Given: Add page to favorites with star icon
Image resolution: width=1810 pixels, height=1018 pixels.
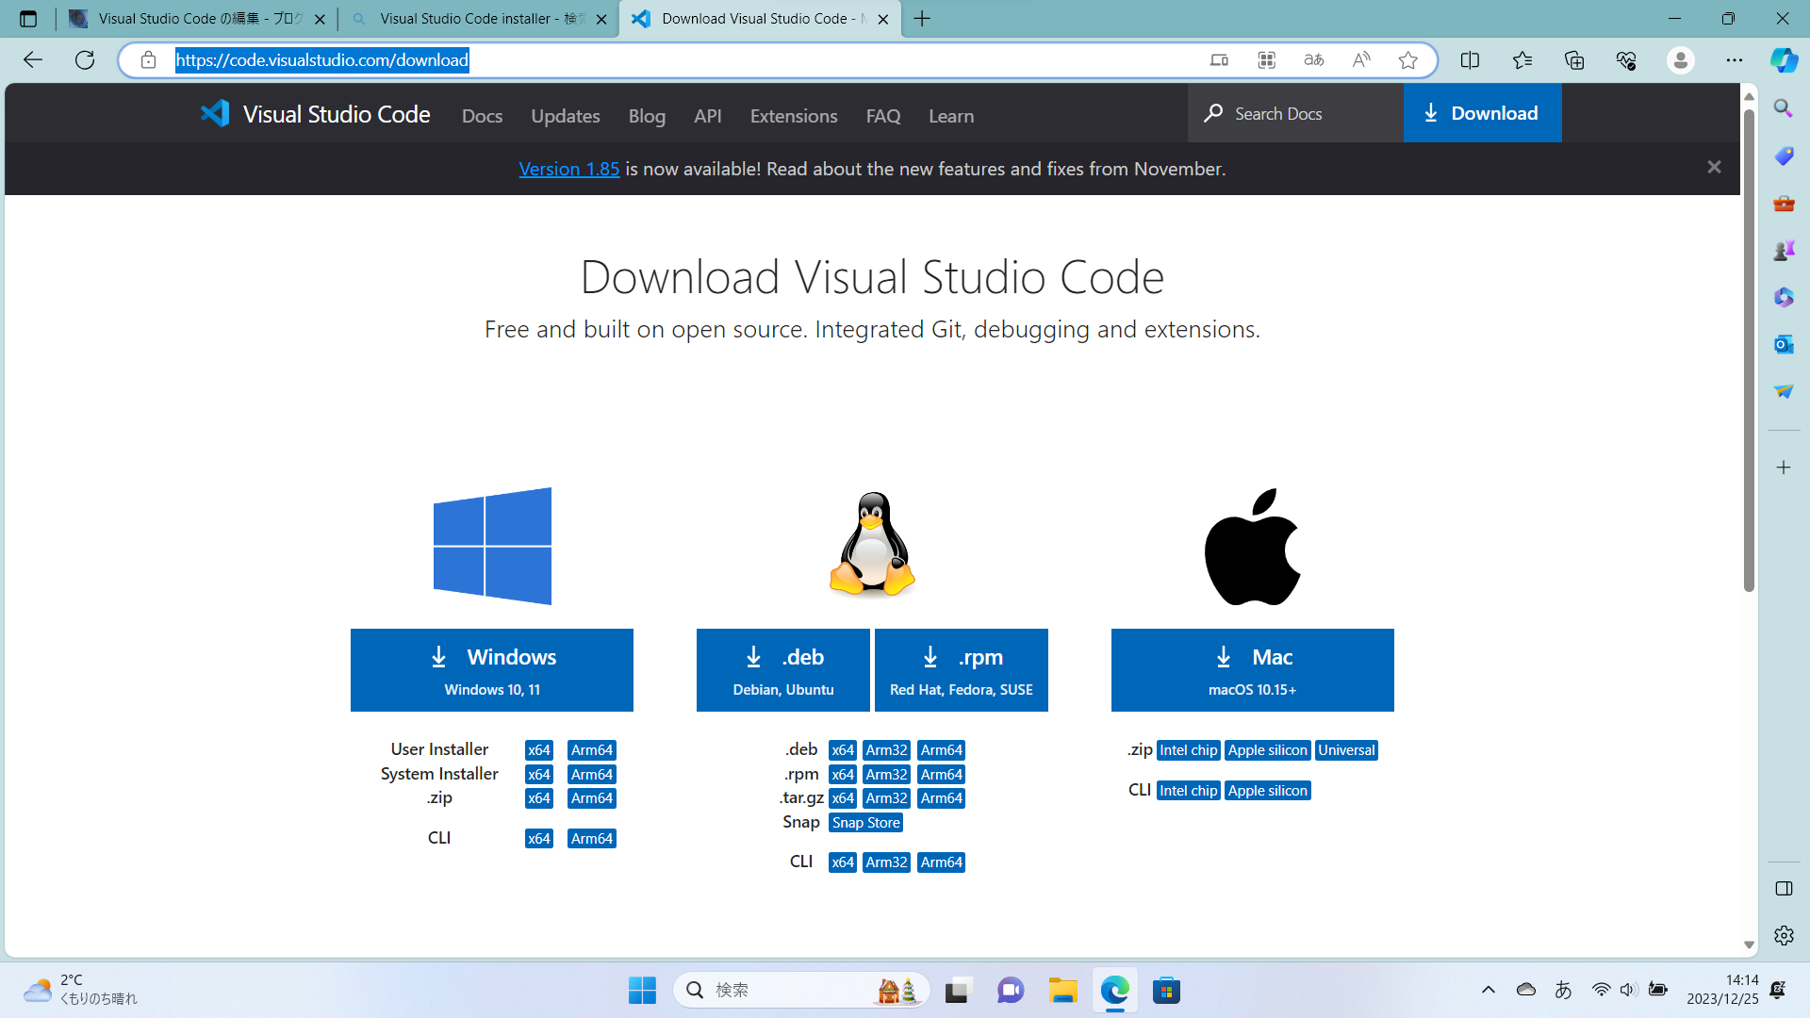Looking at the screenshot, I should point(1407,60).
